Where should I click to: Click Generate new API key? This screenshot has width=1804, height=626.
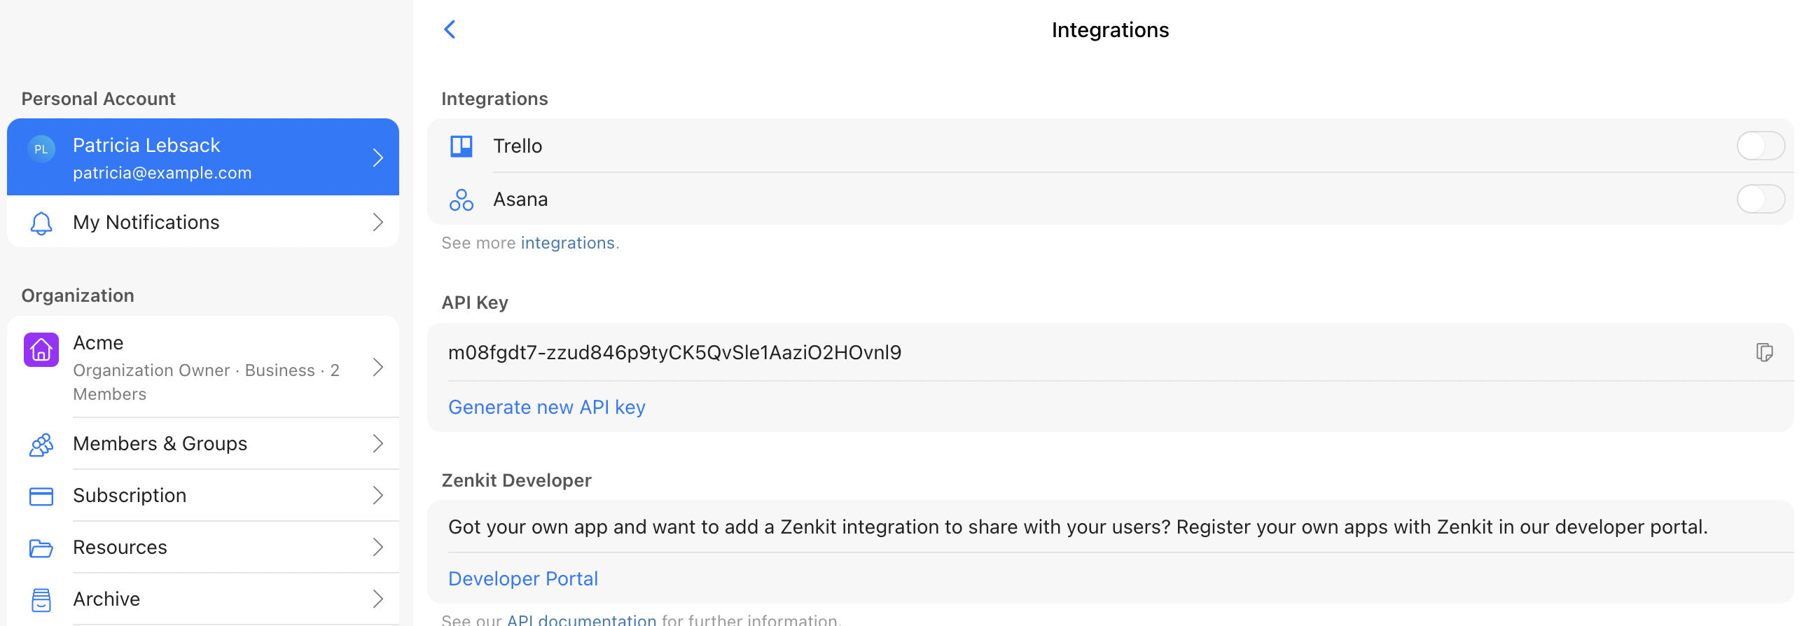tap(547, 407)
